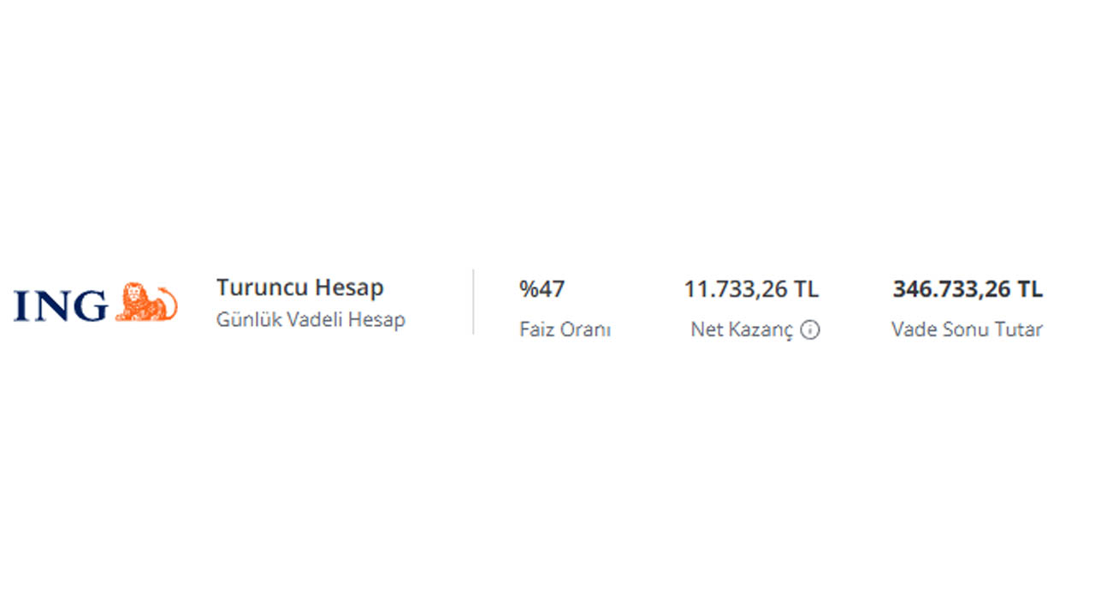Select the Günlük Vadeli Hesap subtitle

(311, 320)
